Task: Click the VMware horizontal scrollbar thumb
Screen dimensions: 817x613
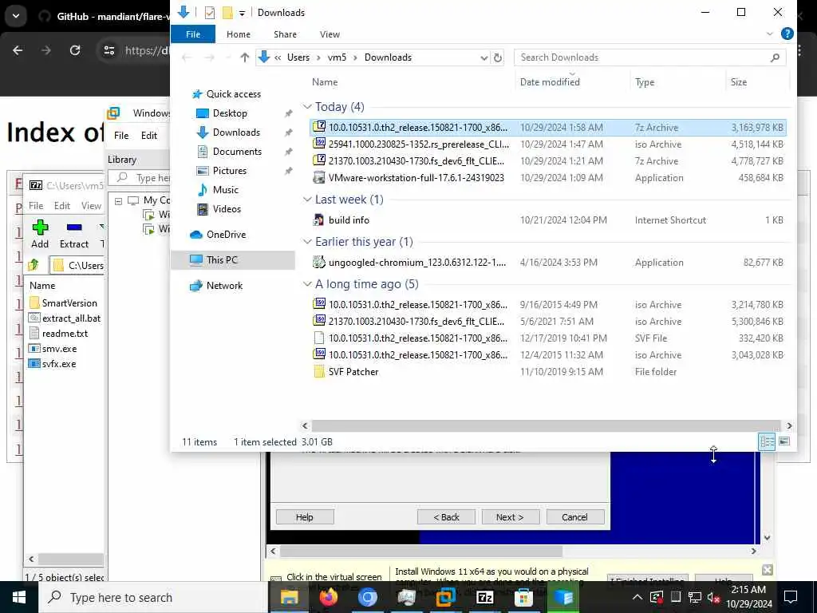Action: tap(421, 551)
